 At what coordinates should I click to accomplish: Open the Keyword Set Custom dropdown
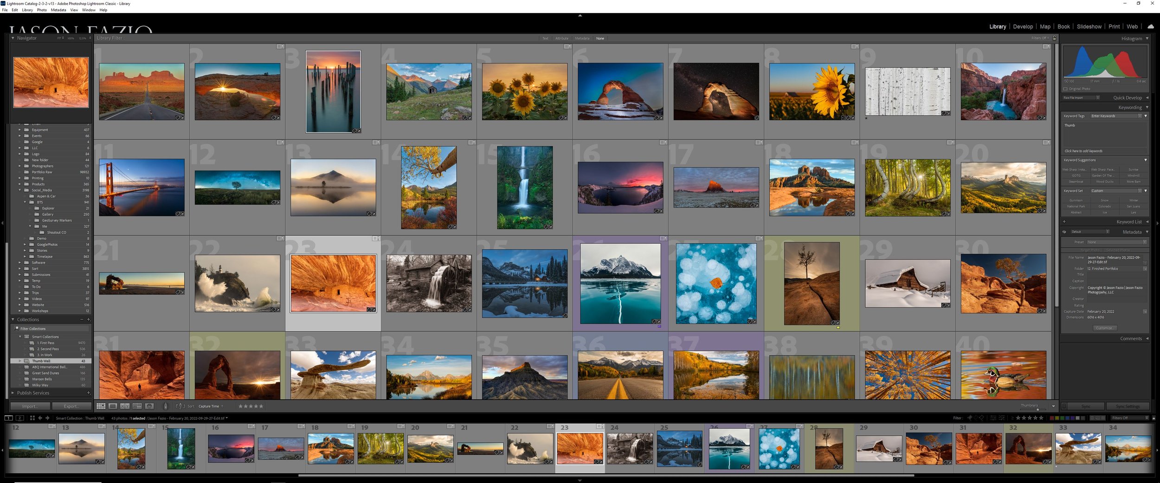click(x=1116, y=191)
